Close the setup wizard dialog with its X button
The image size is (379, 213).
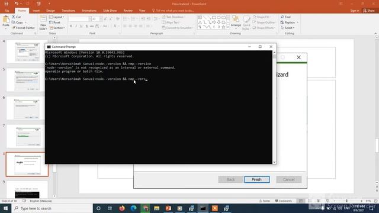(298, 57)
